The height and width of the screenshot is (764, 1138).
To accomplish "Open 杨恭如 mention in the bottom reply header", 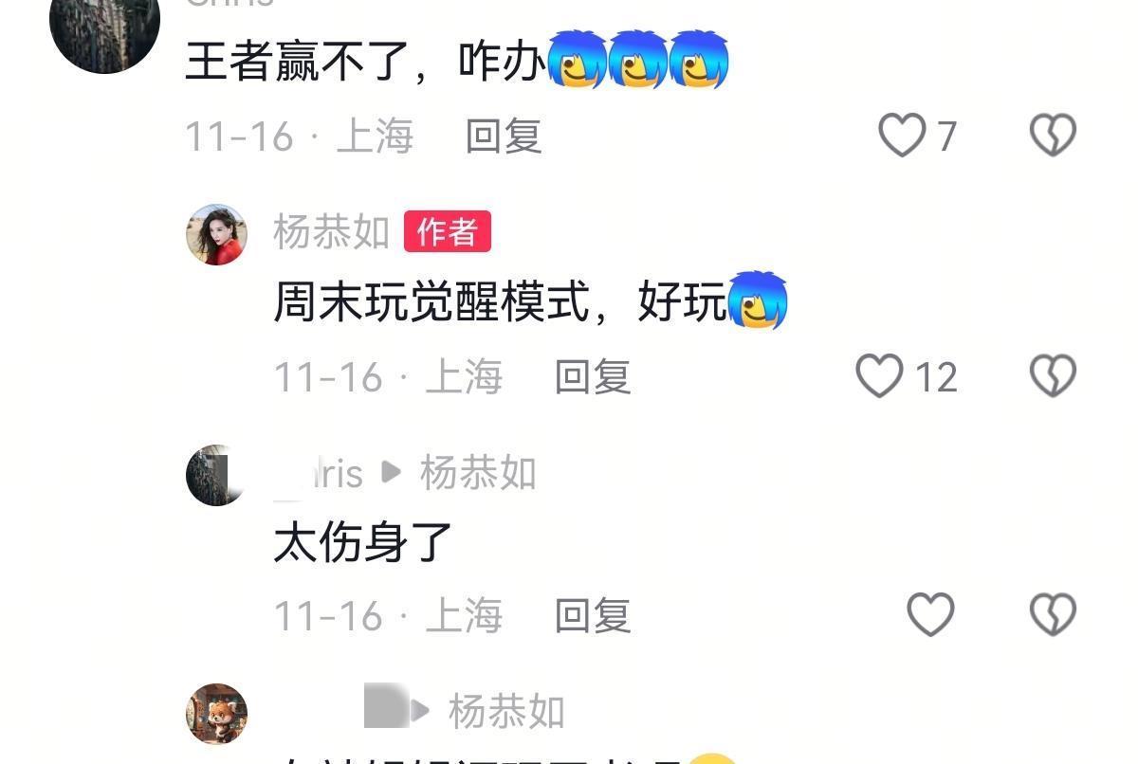I will pos(506,712).
